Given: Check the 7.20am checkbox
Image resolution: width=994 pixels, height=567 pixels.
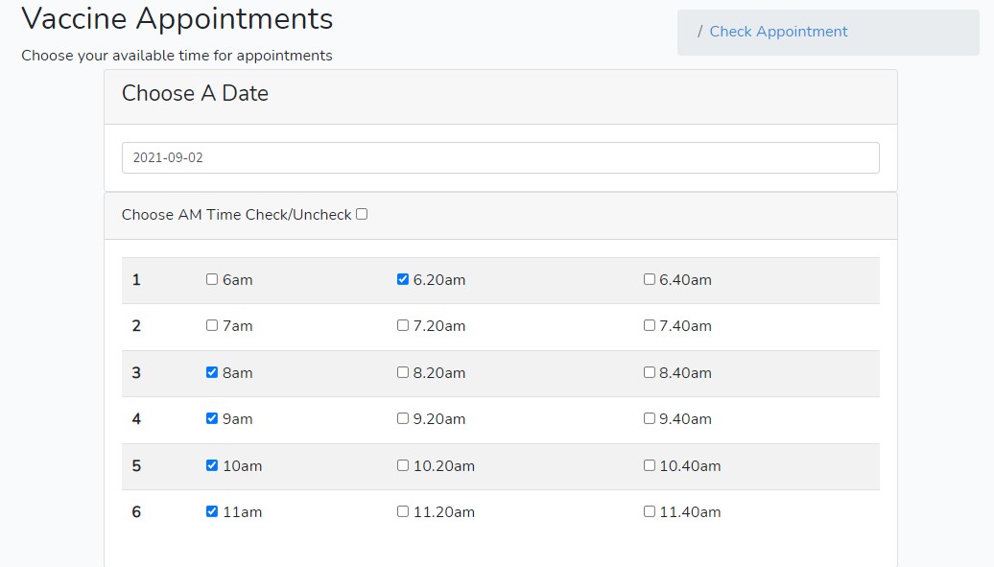Looking at the screenshot, I should [402, 326].
